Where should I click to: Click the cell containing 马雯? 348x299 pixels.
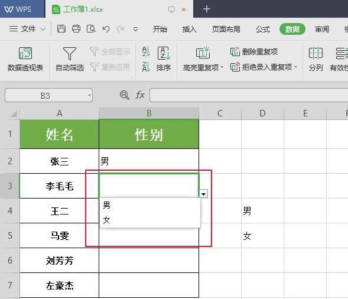coord(59,236)
